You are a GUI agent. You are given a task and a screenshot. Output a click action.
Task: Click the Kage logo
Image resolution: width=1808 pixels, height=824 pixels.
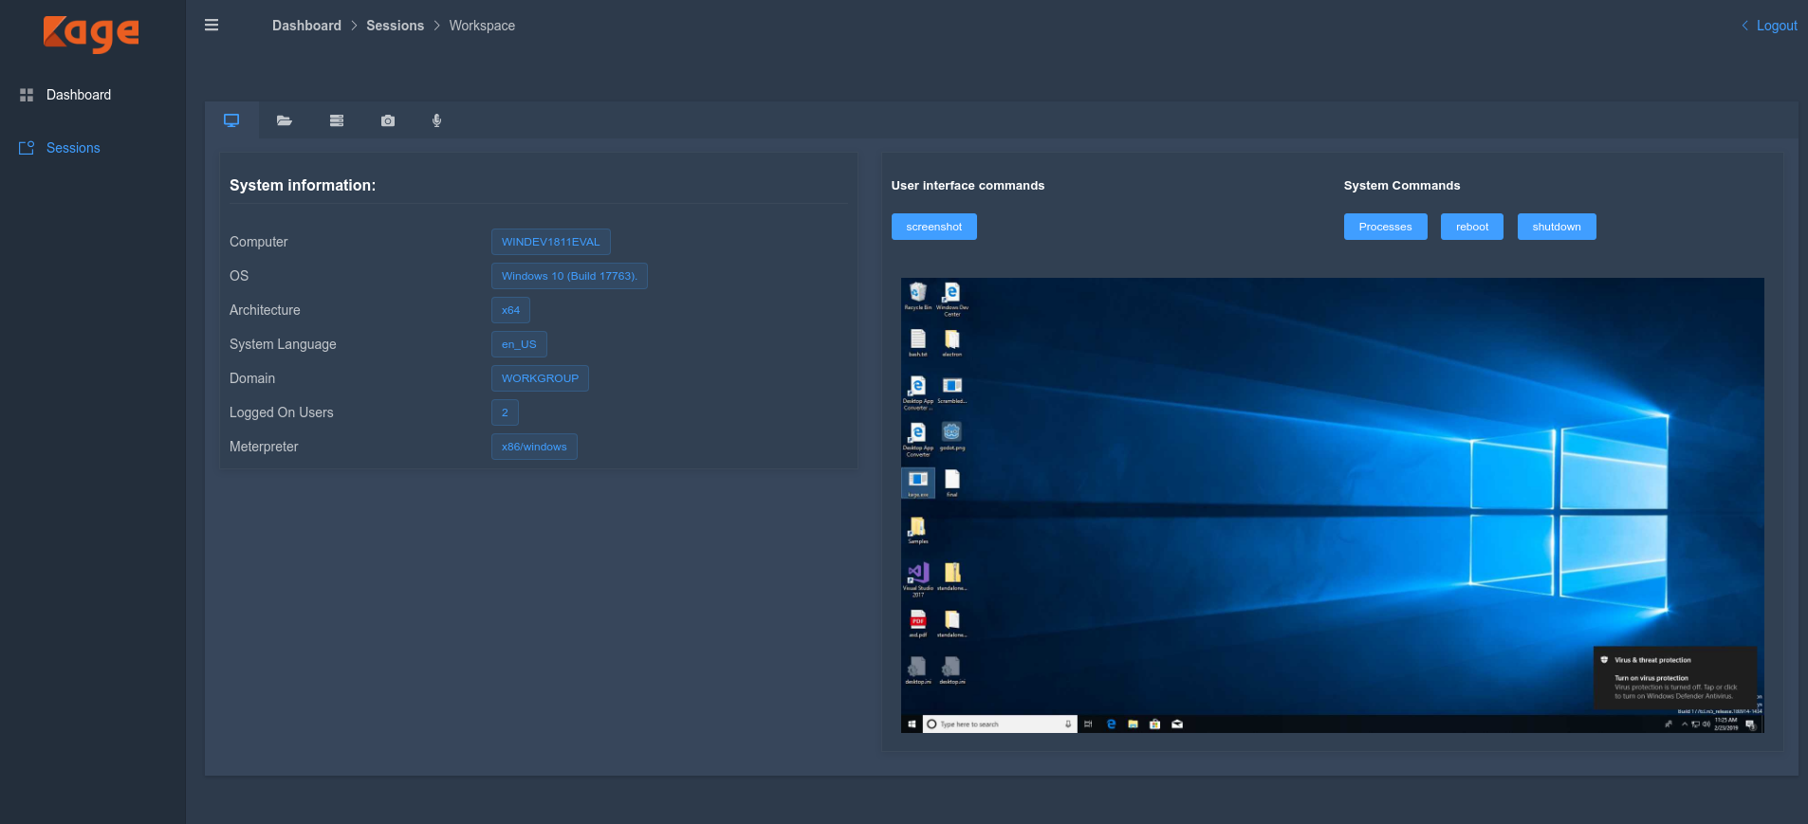point(91,33)
